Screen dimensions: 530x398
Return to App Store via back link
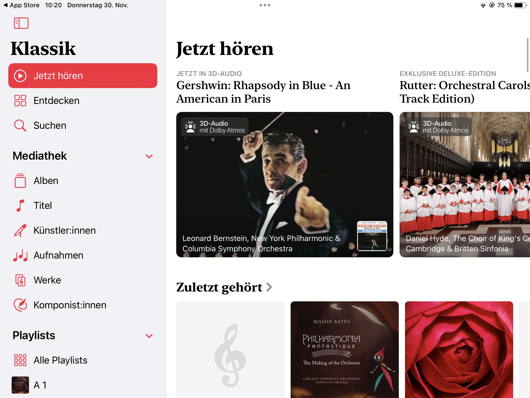pos(22,5)
